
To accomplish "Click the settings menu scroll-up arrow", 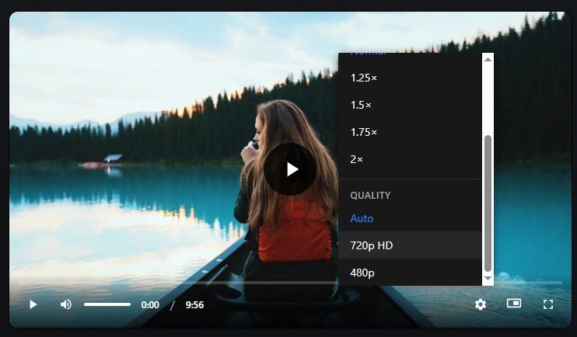I will click(488, 59).
